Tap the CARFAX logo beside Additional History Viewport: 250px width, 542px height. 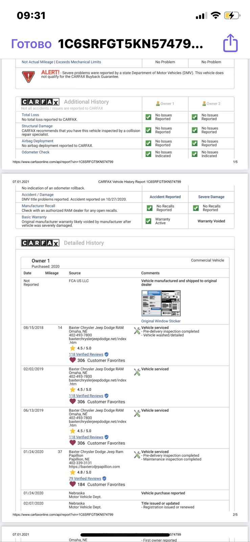click(40, 102)
